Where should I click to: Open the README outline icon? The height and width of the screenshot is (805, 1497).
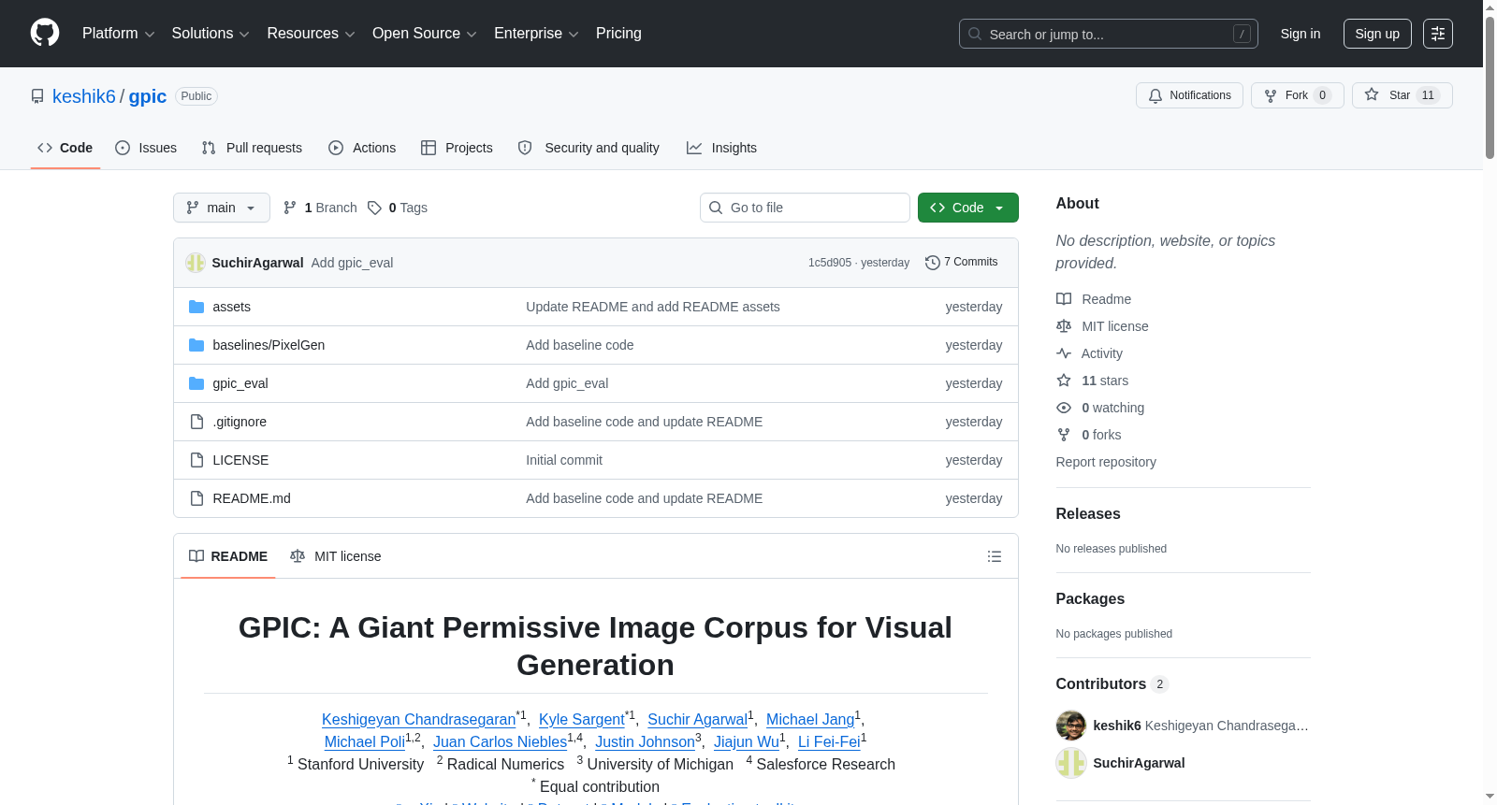point(995,556)
